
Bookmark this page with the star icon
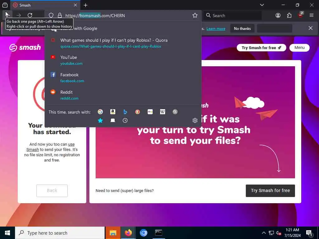pos(195,16)
